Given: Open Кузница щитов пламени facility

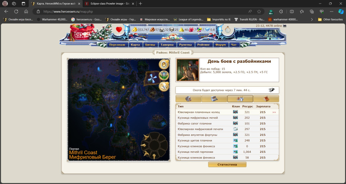Looking at the screenshot, I should [195, 141].
